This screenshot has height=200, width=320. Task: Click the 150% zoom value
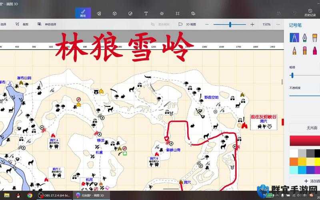[266, 24]
